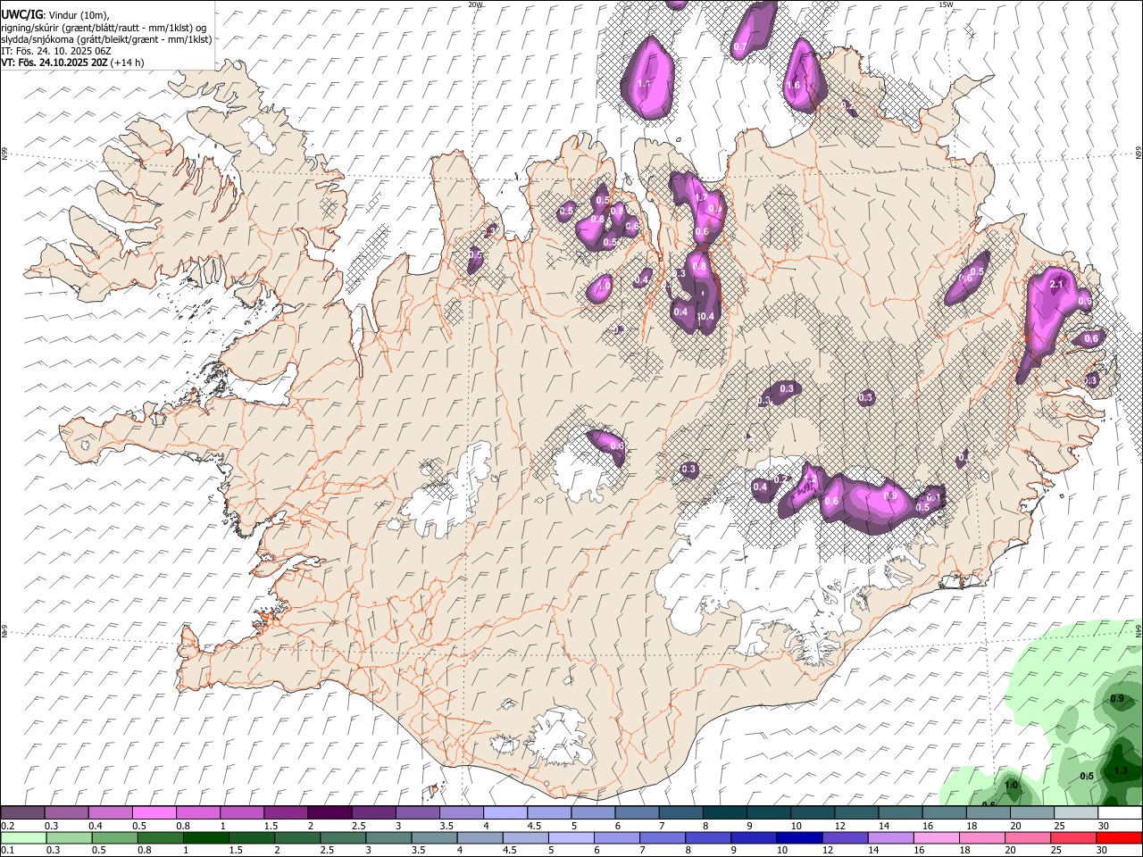
Task: Select the white swatch above the upper 30
Action: 1120,813
